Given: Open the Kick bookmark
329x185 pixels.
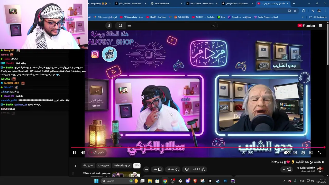Looking at the screenshot, I should [x=221, y=17].
